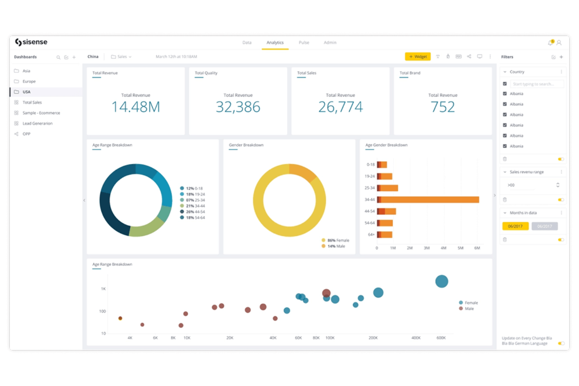Collapse the Months in data filter
This screenshot has height=386, width=579.
(x=504, y=212)
